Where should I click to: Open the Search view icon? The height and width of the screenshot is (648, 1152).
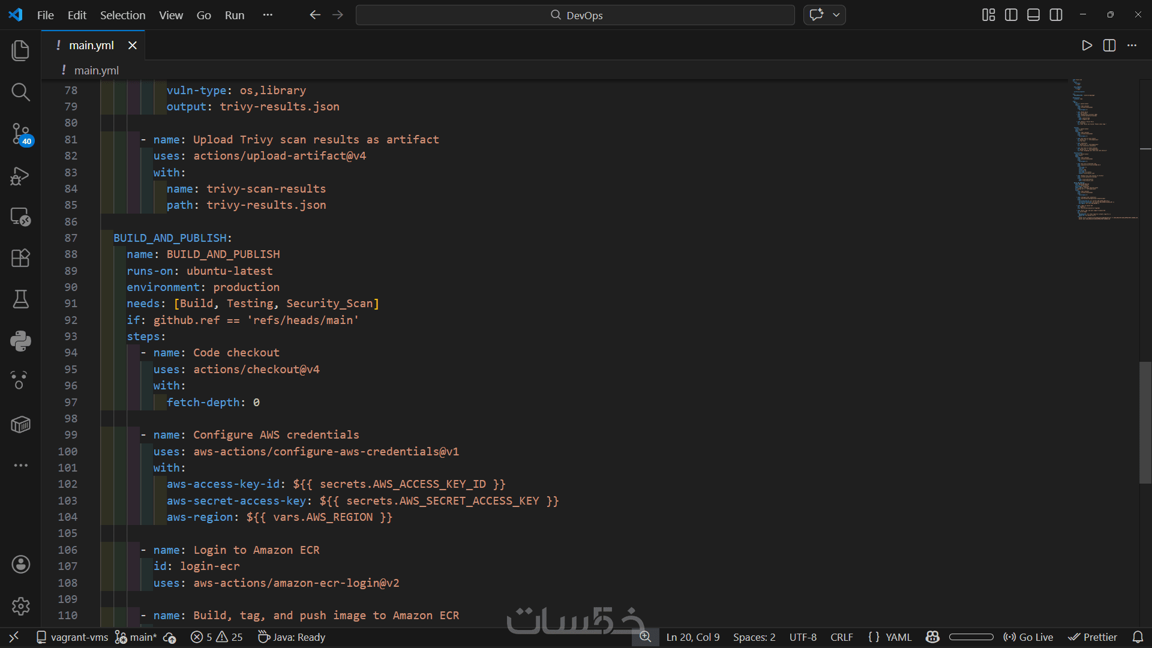tap(20, 92)
